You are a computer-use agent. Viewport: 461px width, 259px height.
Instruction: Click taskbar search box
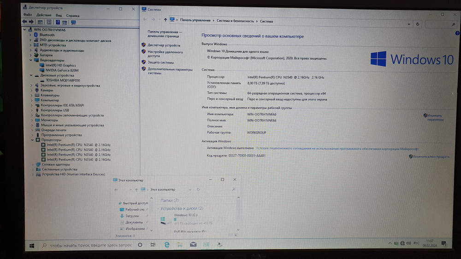(x=87, y=245)
